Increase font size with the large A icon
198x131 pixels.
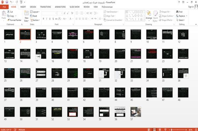[x=65, y=13]
